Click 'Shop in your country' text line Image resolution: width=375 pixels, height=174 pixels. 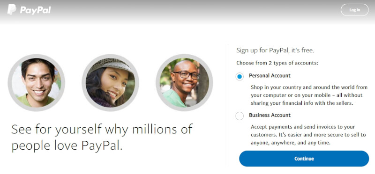(x=309, y=87)
